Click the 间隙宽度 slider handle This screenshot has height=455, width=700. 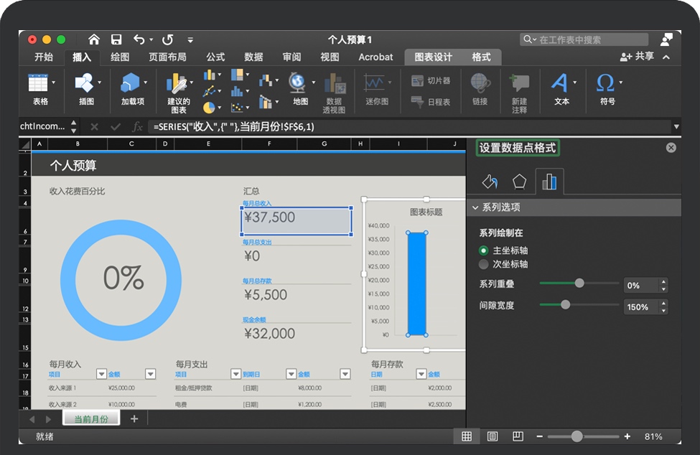click(565, 305)
